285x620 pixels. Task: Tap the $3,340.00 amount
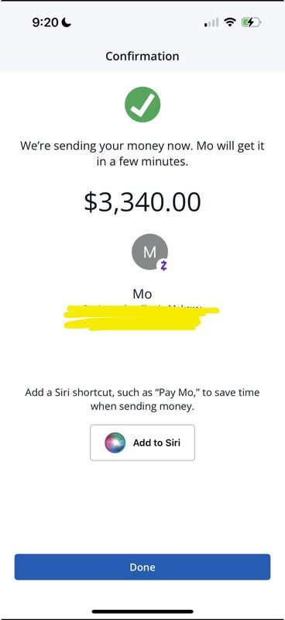tap(142, 202)
